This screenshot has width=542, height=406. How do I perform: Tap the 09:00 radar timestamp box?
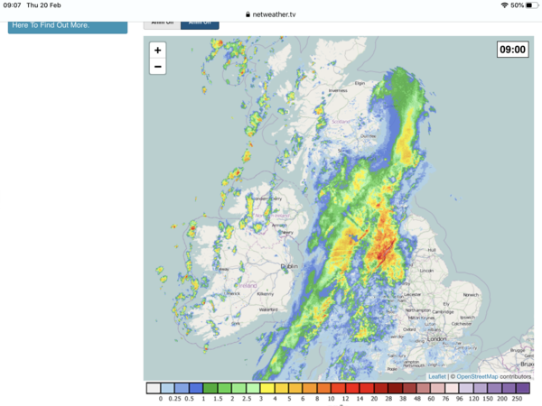[512, 50]
